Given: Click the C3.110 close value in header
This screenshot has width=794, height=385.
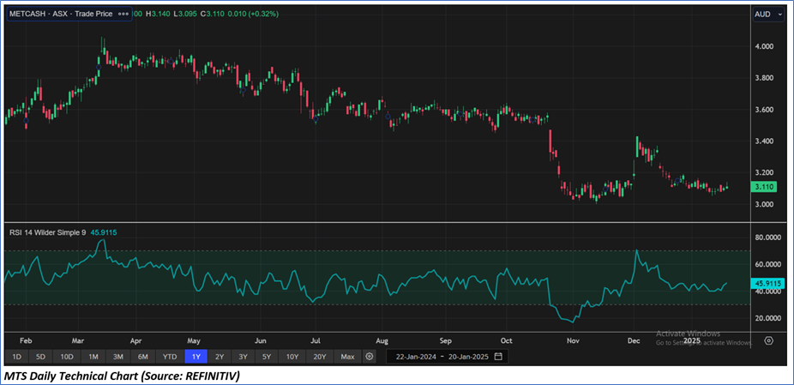Looking at the screenshot, I should click(x=214, y=15).
